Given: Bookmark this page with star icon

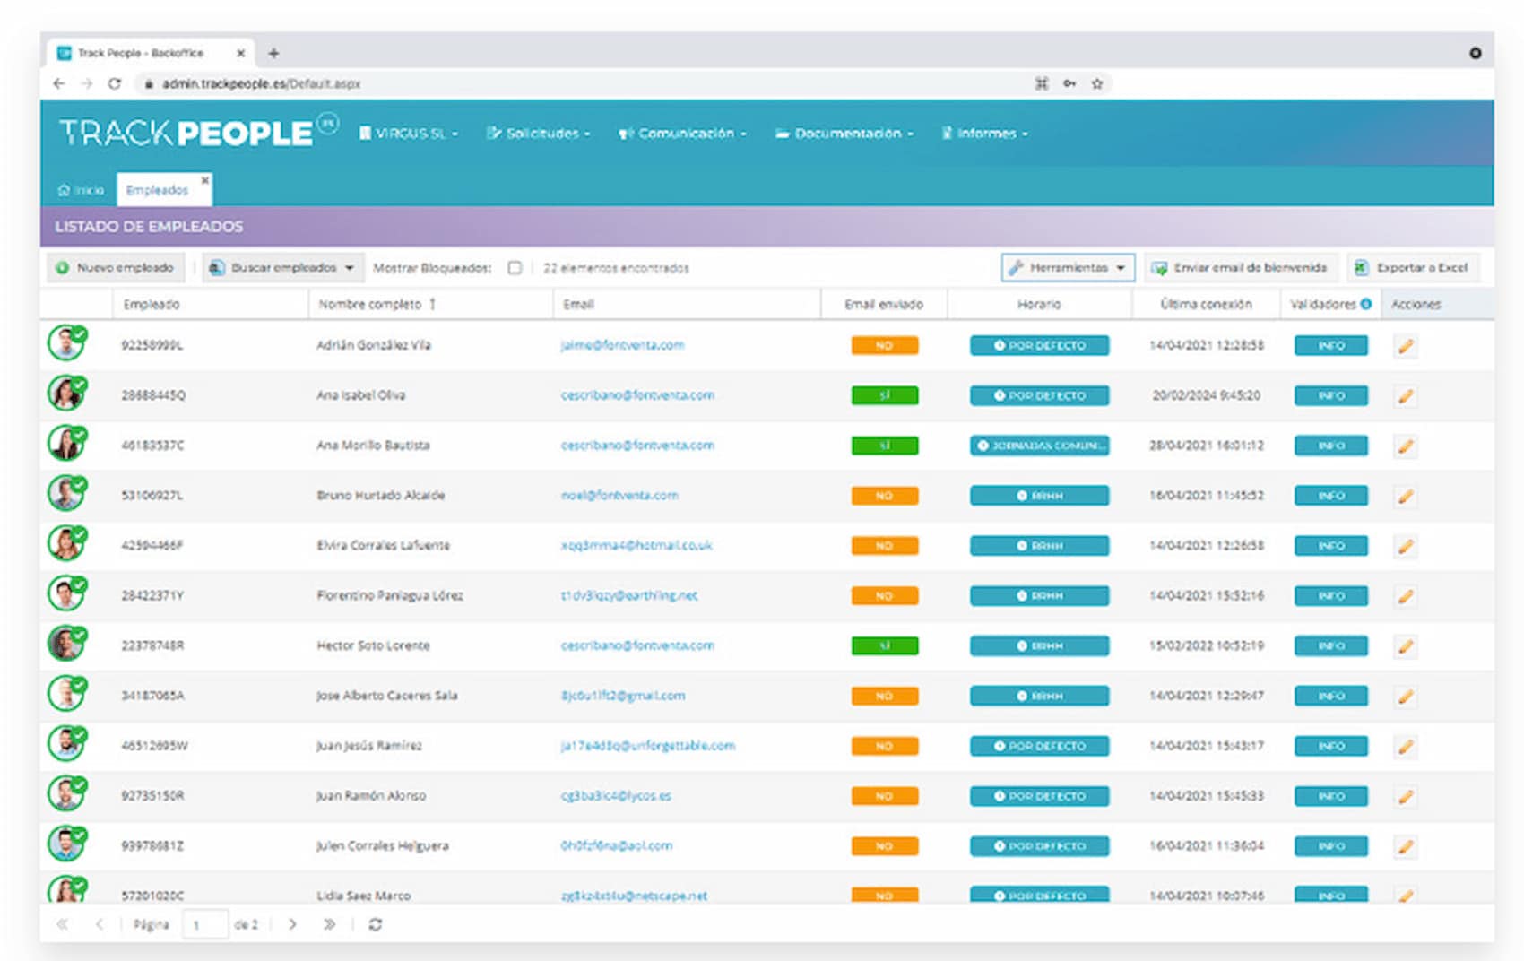Looking at the screenshot, I should click(1096, 83).
